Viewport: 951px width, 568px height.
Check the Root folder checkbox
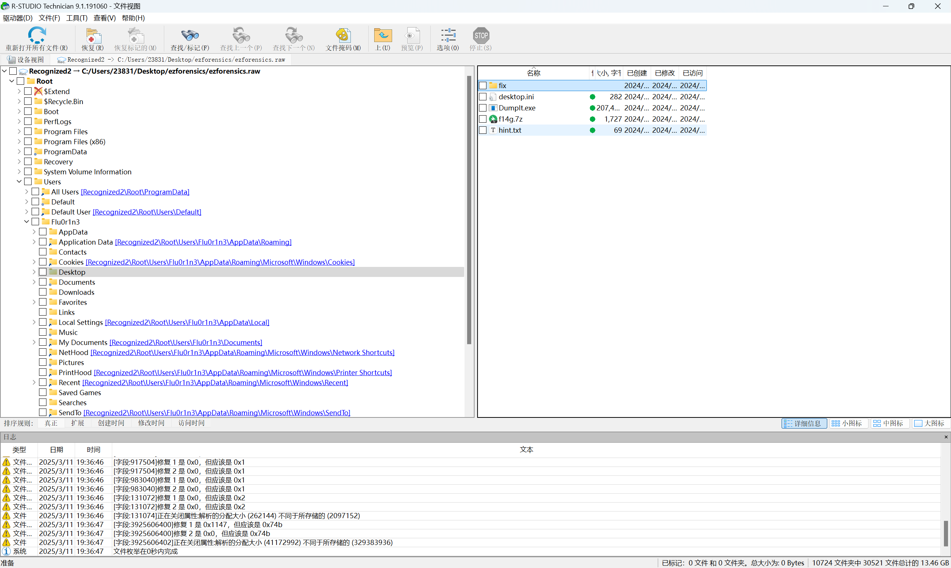21,81
